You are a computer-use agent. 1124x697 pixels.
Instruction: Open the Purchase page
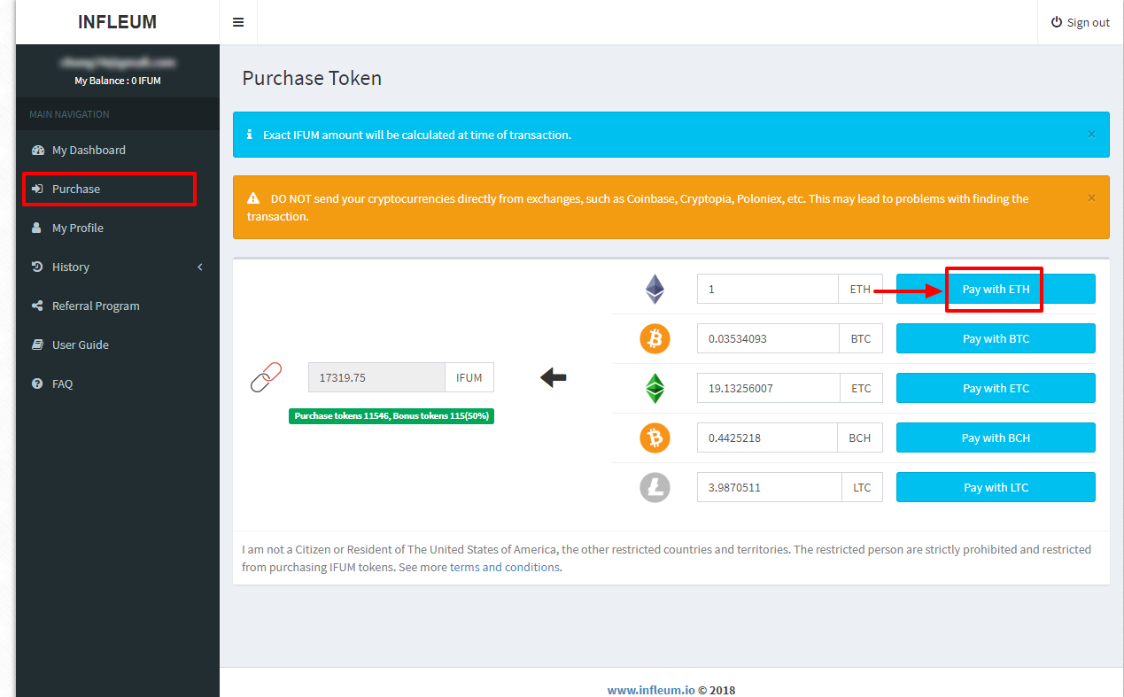click(118, 189)
